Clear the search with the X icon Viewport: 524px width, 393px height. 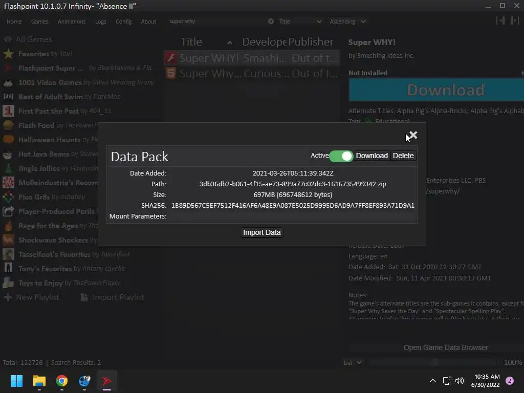pos(271,21)
